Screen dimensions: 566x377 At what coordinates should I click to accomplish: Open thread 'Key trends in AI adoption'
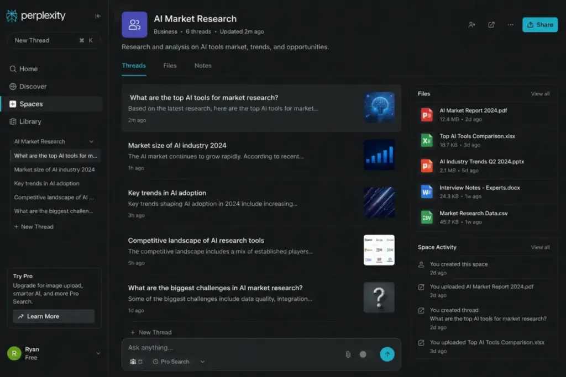coord(167,193)
